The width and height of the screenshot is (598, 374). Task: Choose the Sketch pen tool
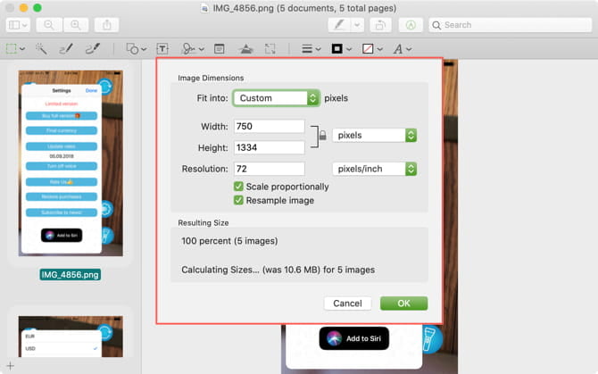pyautogui.click(x=66, y=49)
